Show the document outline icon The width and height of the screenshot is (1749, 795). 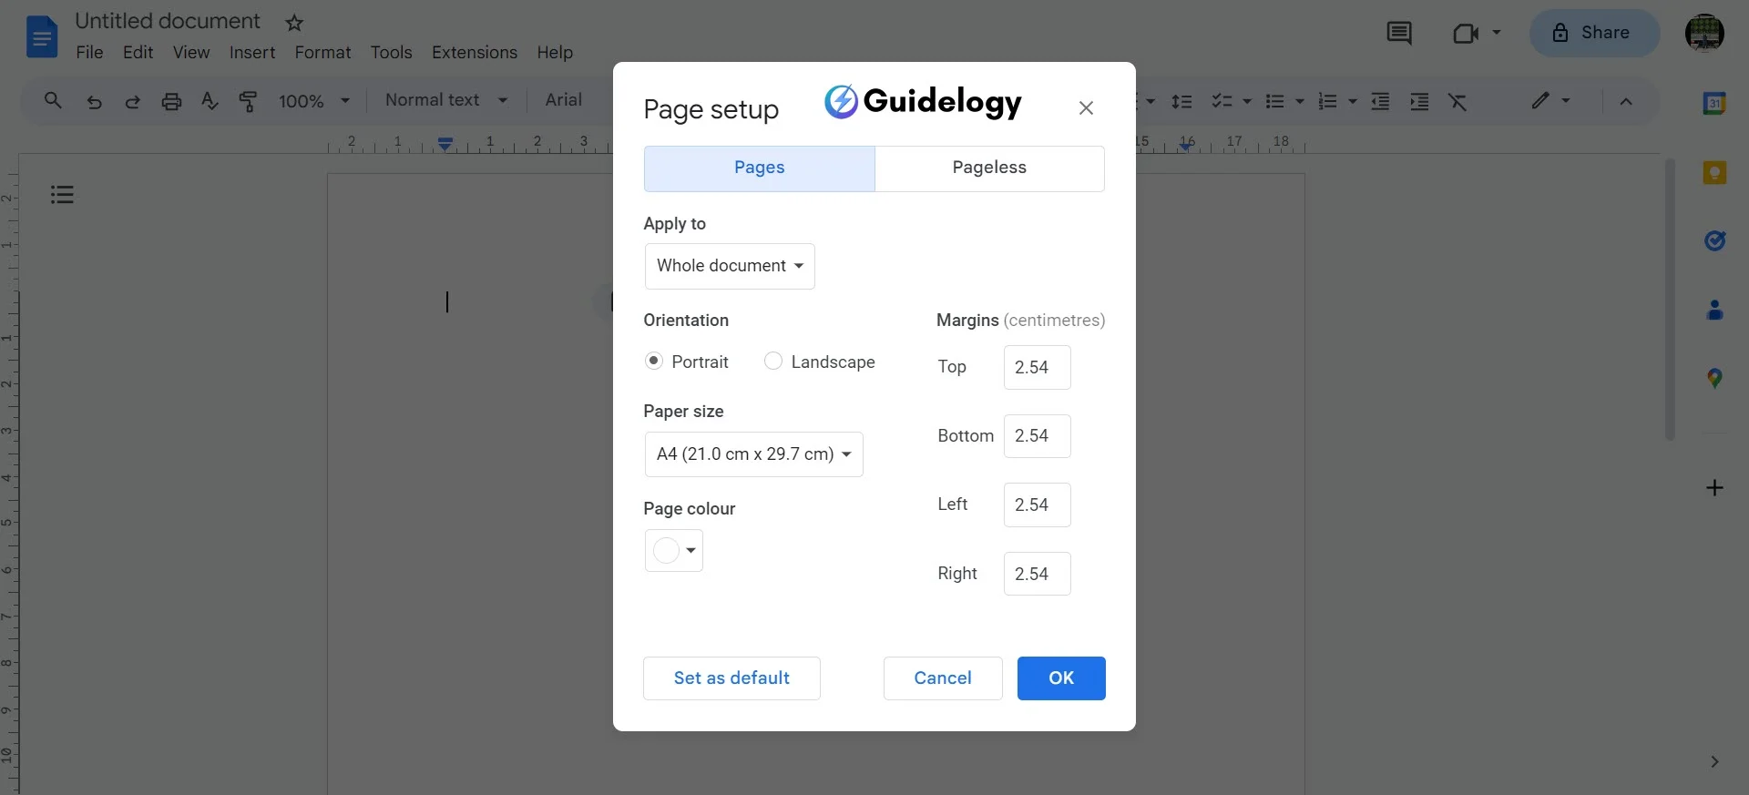click(62, 194)
